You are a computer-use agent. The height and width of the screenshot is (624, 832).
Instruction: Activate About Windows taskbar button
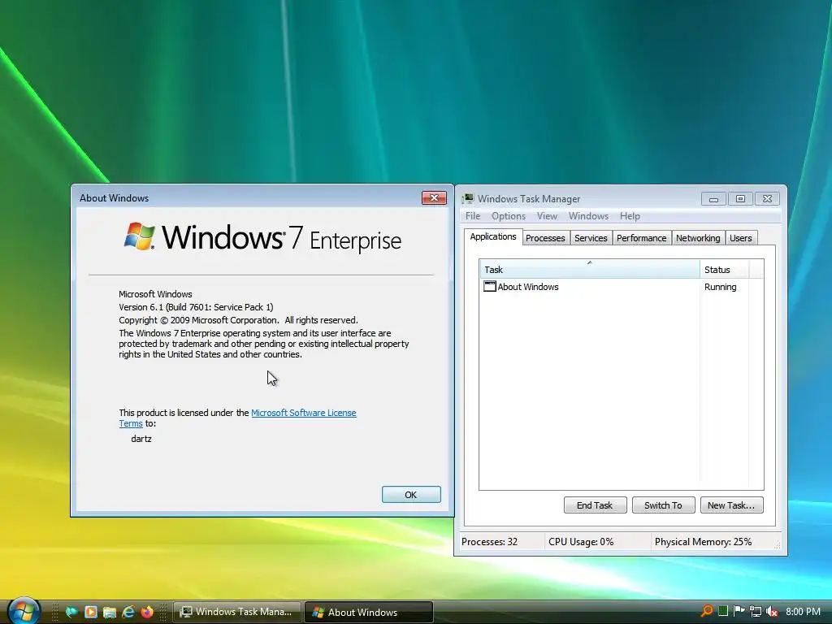(370, 612)
